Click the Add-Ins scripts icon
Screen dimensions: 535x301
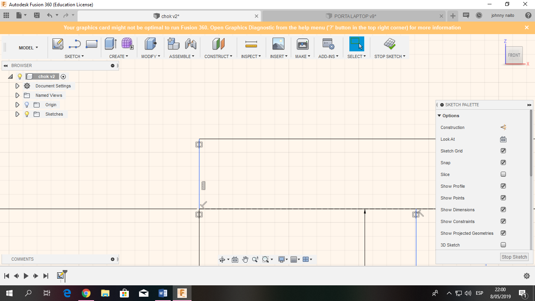coord(328,44)
